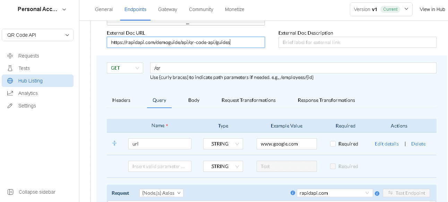This screenshot has width=448, height=202.
Task: Click Edit details for url parameter
Action: point(387,144)
